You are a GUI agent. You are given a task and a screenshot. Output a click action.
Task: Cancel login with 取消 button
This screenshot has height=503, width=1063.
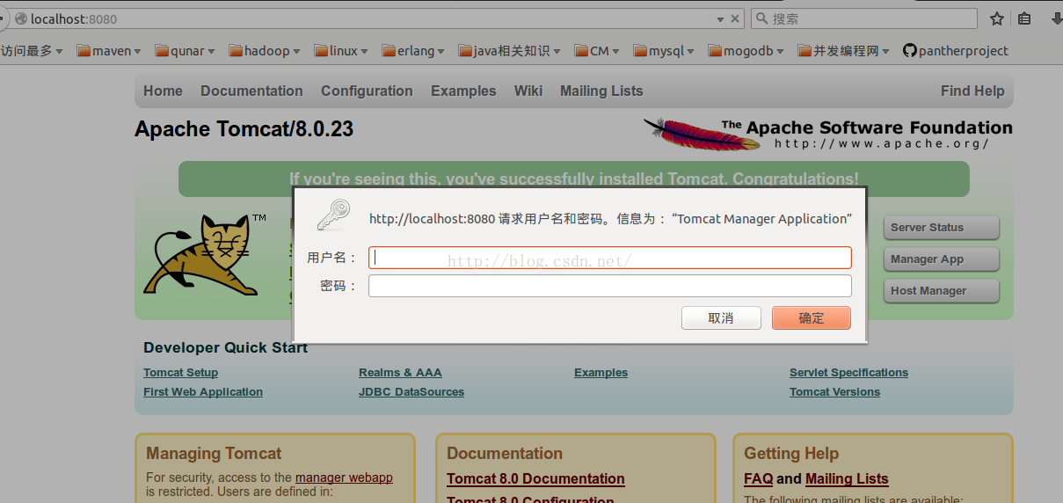721,318
